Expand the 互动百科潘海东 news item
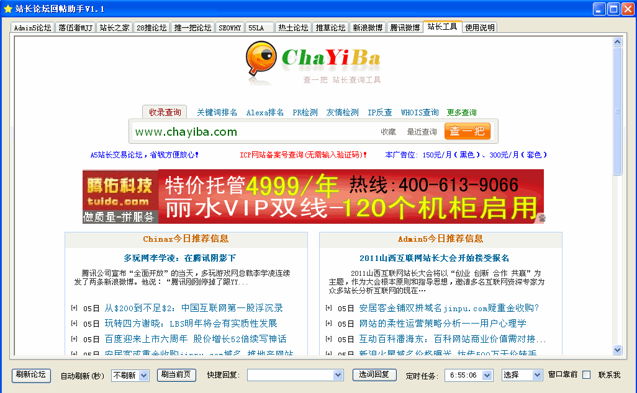The height and width of the screenshot is (393, 637). [328, 338]
